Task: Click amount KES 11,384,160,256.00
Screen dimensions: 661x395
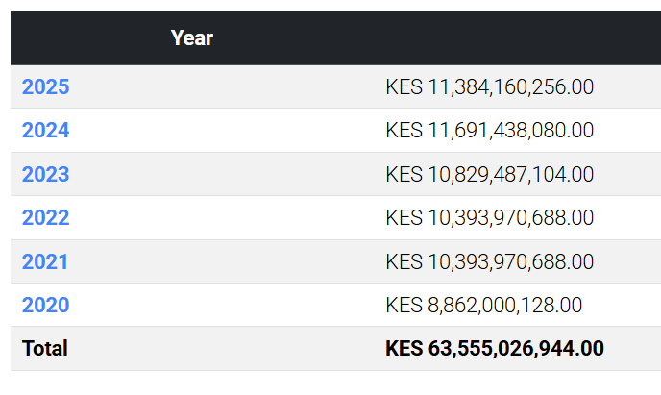Action: [489, 87]
